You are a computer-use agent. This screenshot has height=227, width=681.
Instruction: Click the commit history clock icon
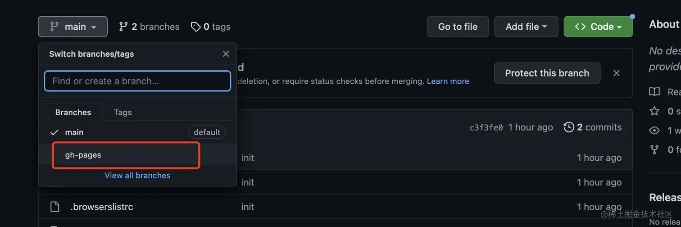coord(569,127)
